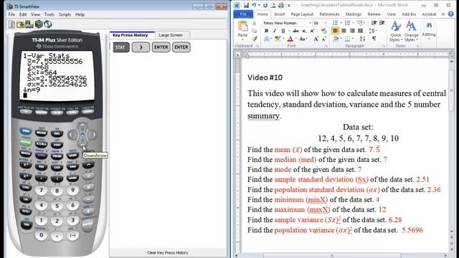Toggle Justify alignment
Viewport: 459px width, 258px height.
360,31
